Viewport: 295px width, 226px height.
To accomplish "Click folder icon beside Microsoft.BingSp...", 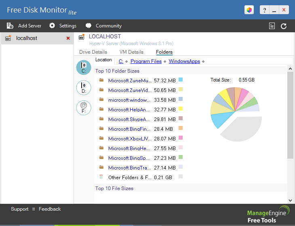I will tap(101, 158).
